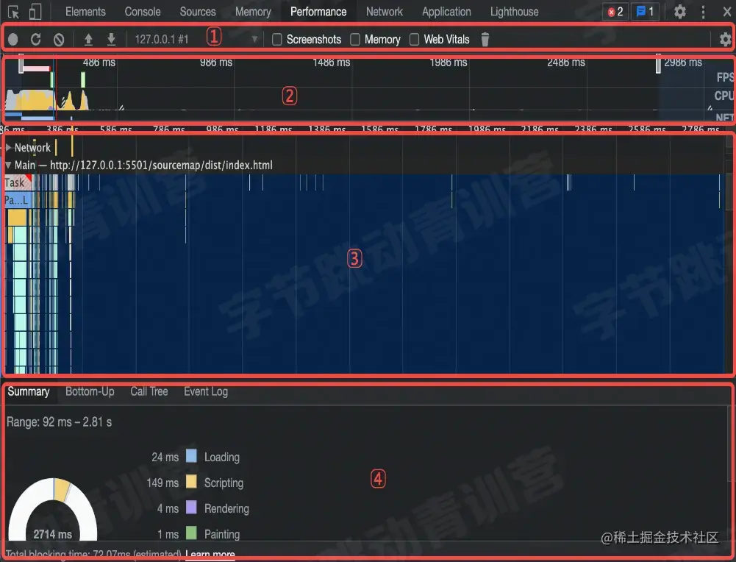Switch to the Network tab
The width and height of the screenshot is (736, 562).
click(x=385, y=12)
